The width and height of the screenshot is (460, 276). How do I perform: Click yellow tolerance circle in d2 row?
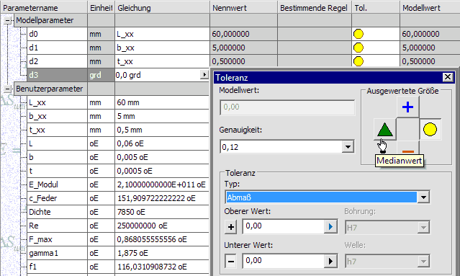click(x=358, y=61)
